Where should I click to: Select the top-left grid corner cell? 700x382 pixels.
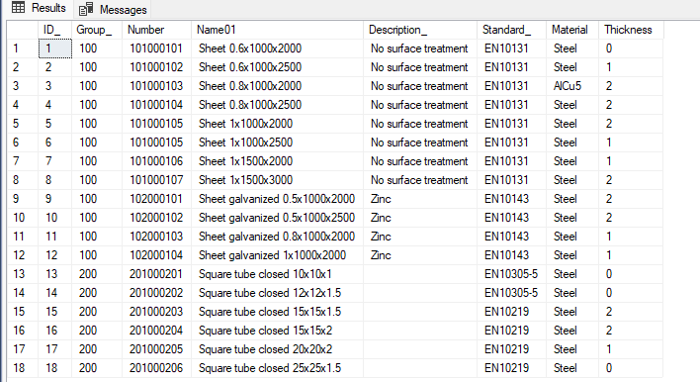pos(23,30)
